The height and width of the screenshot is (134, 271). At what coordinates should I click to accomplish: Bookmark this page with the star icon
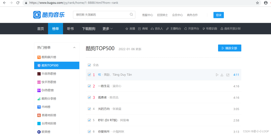pos(257,3)
